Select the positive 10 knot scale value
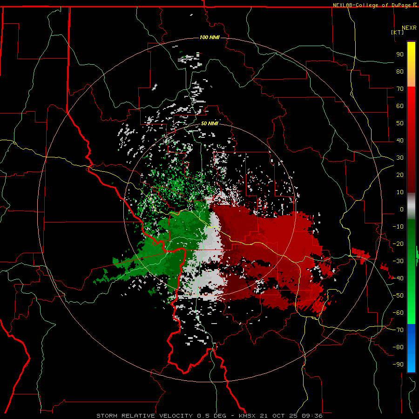Image resolution: width=419 pixels, height=419 pixels. (x=400, y=192)
